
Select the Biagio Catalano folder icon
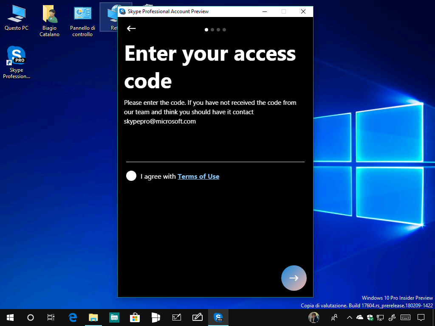(49, 21)
